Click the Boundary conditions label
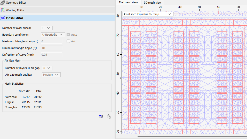Viewport: 247px width, 139px height. tap(15, 35)
